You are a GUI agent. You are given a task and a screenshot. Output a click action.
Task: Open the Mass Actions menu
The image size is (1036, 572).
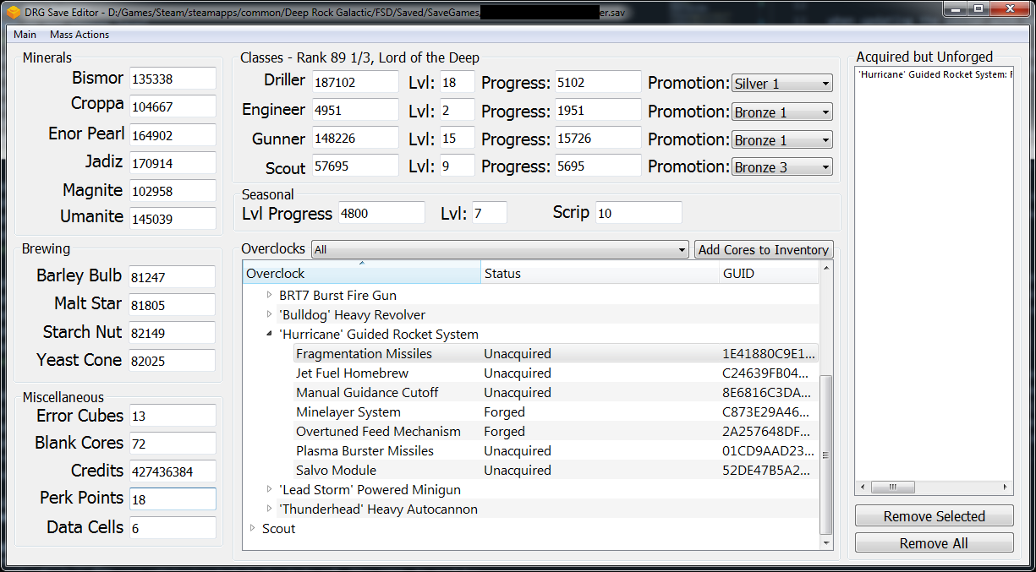point(79,35)
